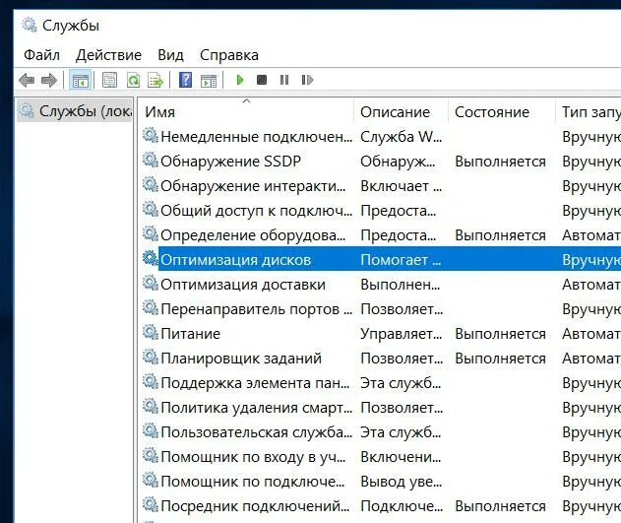Viewport: 621px width, 523px height.
Task: Start the service with green play icon
Action: [x=239, y=80]
